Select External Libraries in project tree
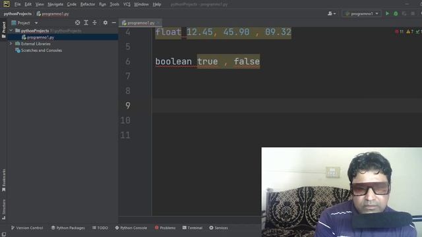This screenshot has height=237, width=422. (x=36, y=44)
